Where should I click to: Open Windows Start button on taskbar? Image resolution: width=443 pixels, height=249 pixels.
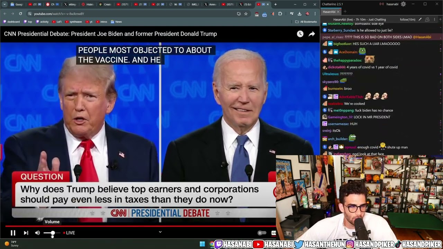coord(202,244)
